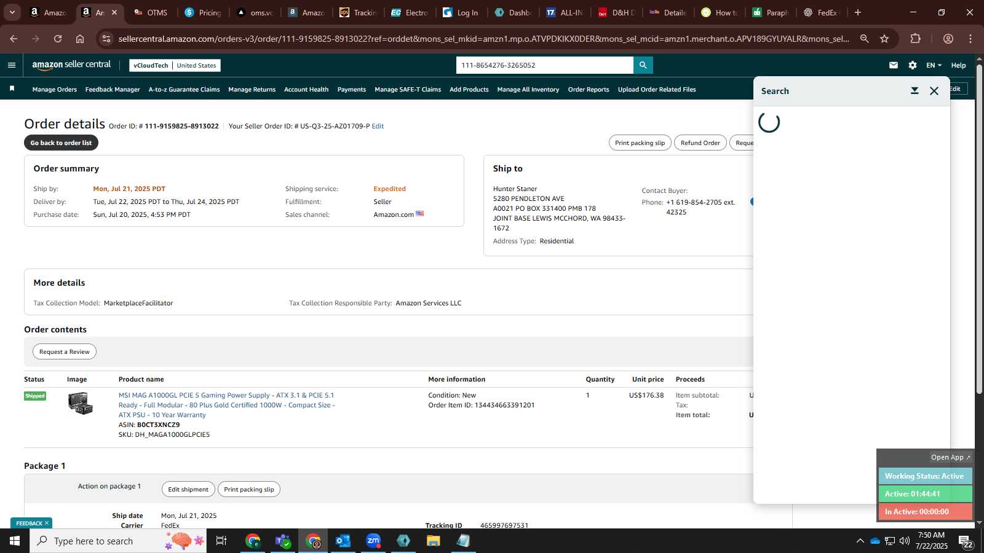Show hidden system tray icons
This screenshot has width=984, height=553.
point(860,541)
